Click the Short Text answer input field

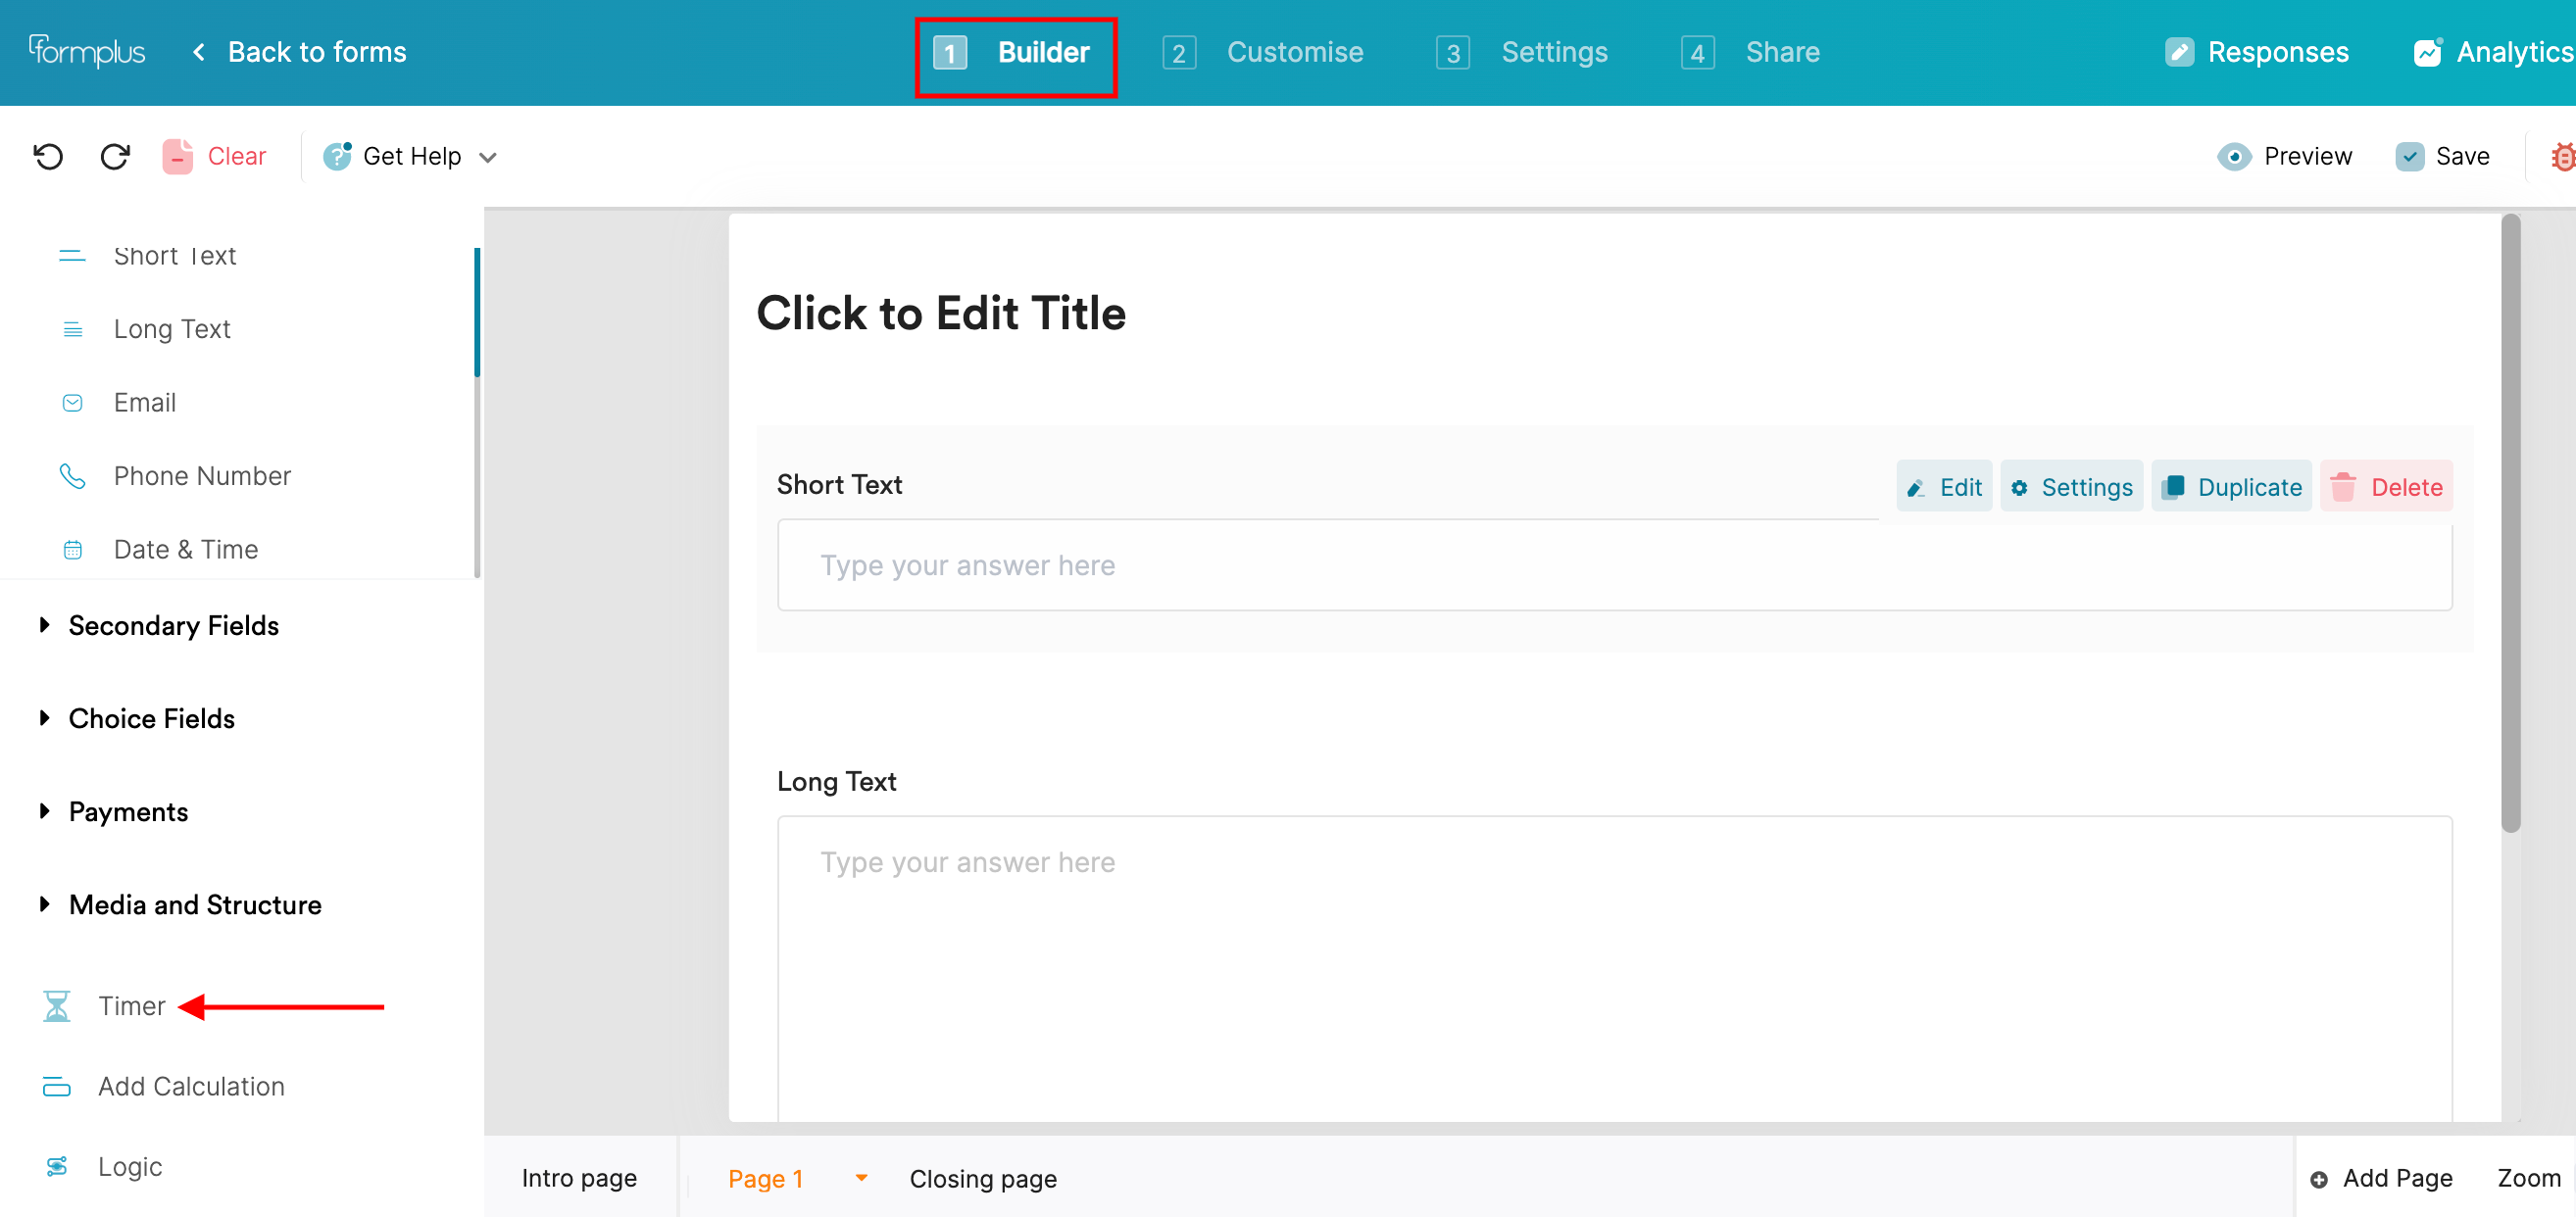(x=1614, y=566)
